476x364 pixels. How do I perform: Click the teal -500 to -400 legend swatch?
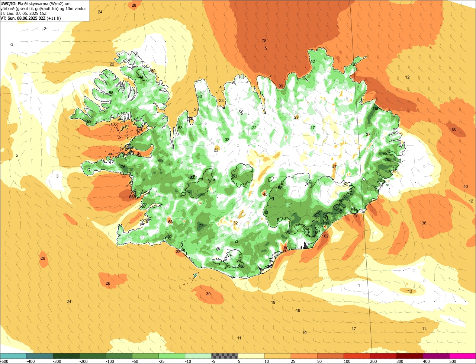tap(13, 356)
